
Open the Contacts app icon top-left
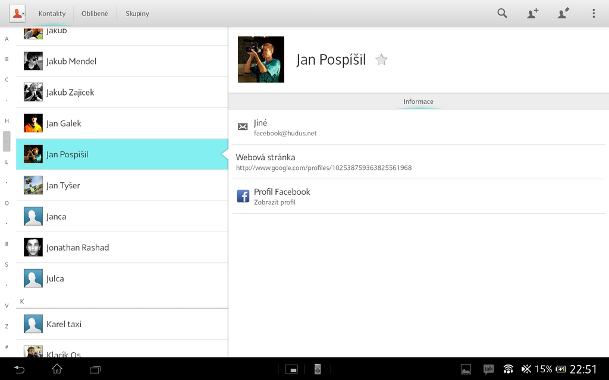click(16, 12)
